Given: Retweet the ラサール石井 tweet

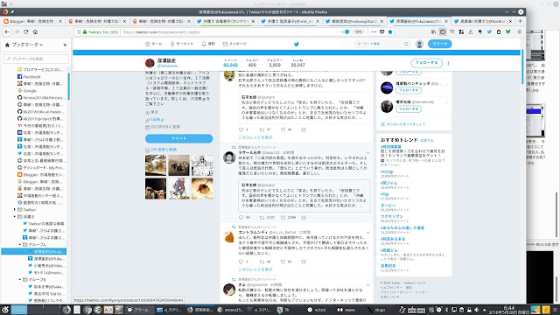Looking at the screenshot, I should pyautogui.click(x=262, y=218).
